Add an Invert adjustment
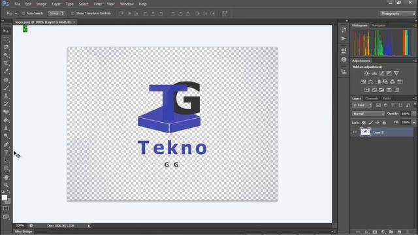The height and width of the screenshot is (235, 418). (367, 90)
